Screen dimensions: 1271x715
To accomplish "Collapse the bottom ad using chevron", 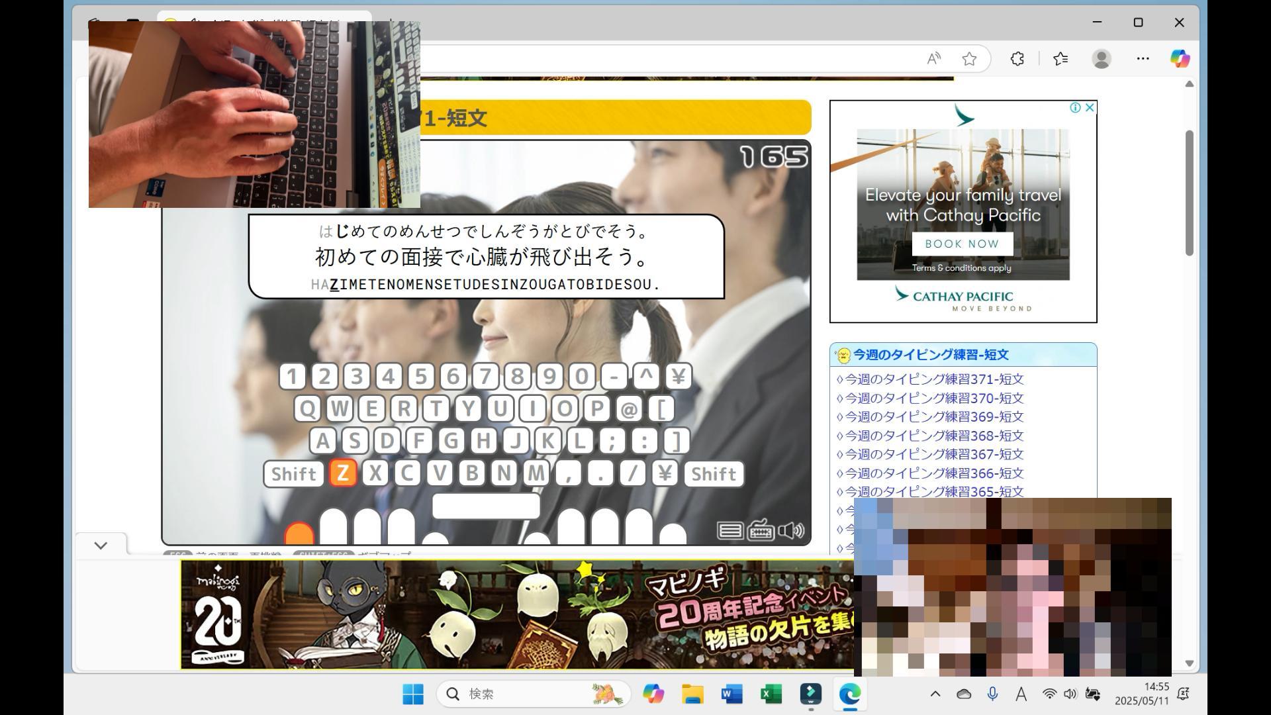I will (101, 546).
